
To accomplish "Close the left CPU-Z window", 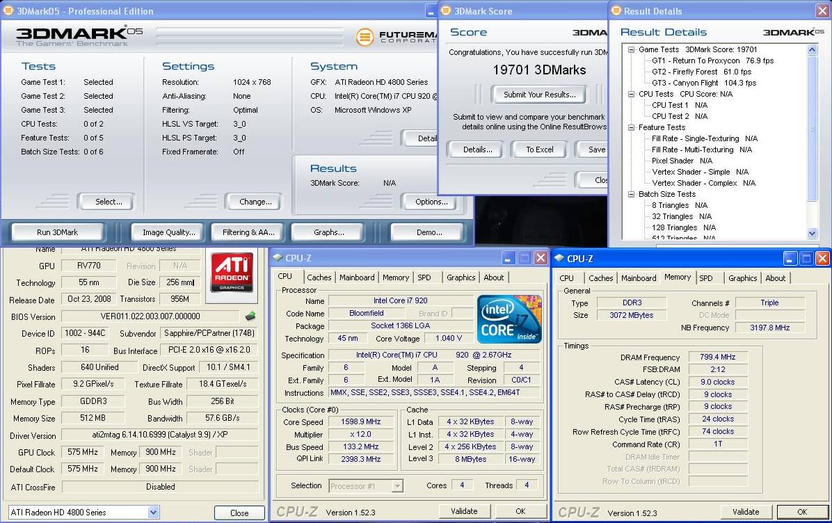I will [540, 258].
